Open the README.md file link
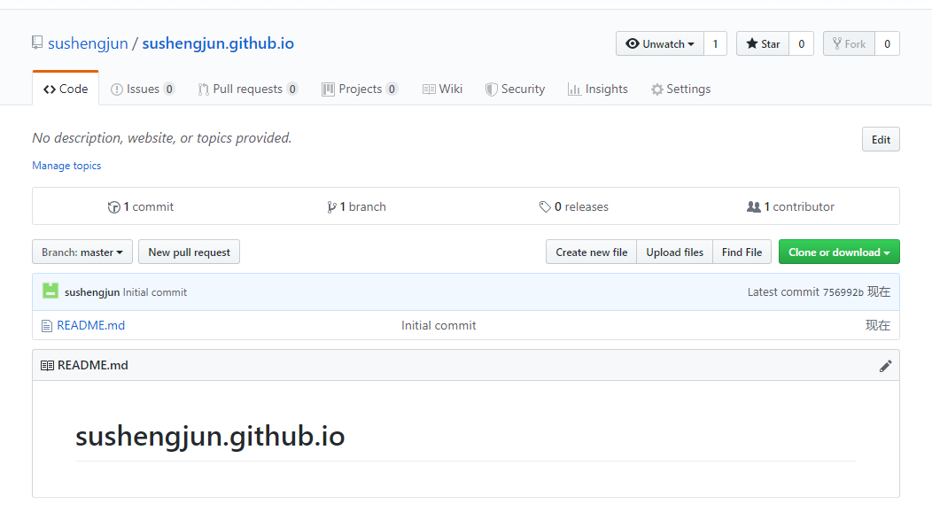Viewport: 932px width, 520px height. tap(91, 326)
